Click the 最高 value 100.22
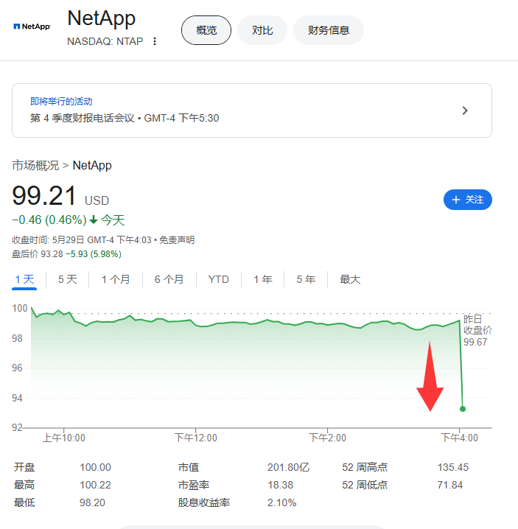518x529 pixels. click(95, 485)
